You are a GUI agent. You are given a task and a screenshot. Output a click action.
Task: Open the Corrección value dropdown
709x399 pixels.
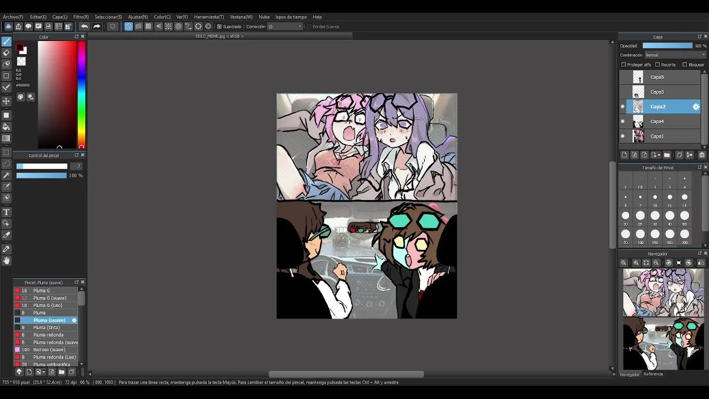coord(285,27)
